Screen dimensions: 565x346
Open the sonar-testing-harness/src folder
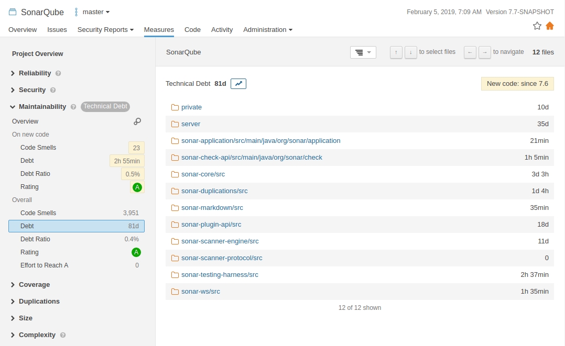point(220,275)
